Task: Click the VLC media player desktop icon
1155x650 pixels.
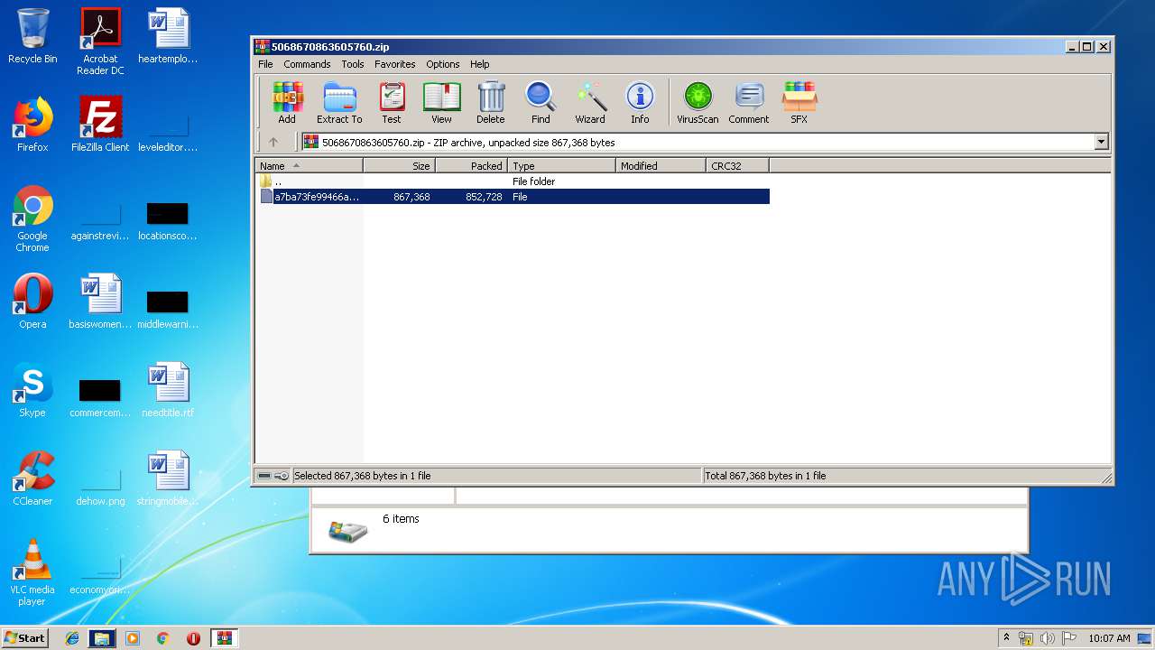Action: (32, 572)
